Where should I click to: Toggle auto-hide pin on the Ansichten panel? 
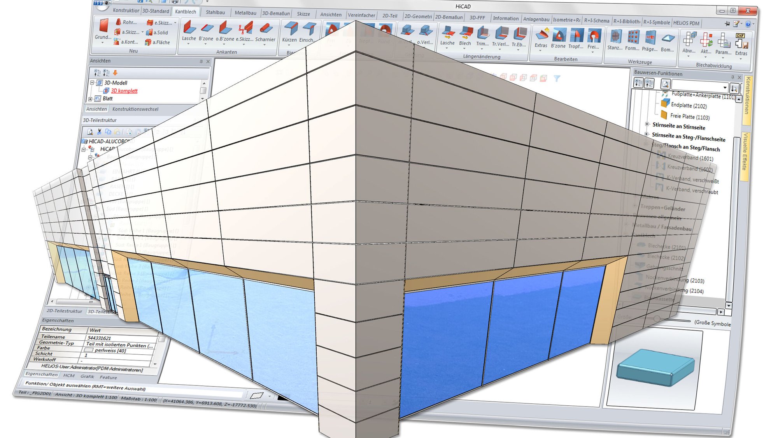[x=201, y=62]
